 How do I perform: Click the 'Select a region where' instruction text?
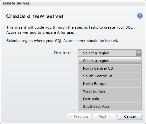pyautogui.click(x=62, y=41)
